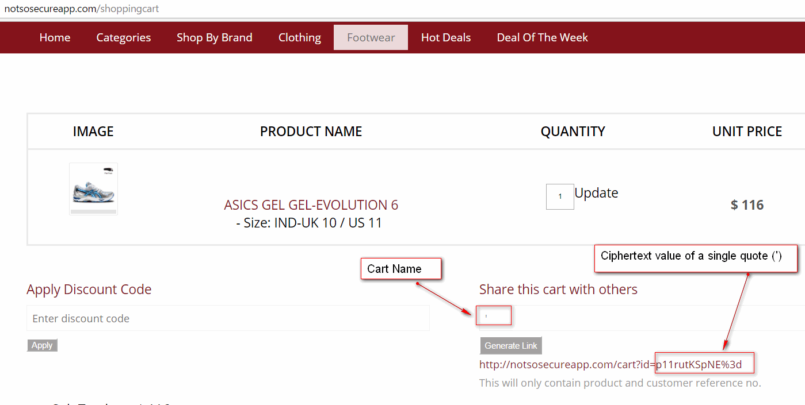Viewport: 805px width, 405px height.
Task: Click the notsosecureapp.com address bar URL
Action: 82,9
